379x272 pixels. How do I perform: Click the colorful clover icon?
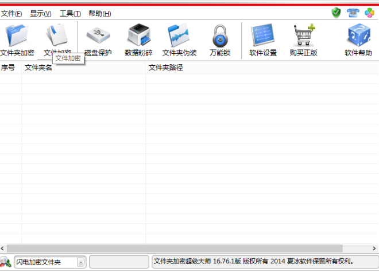click(x=370, y=13)
